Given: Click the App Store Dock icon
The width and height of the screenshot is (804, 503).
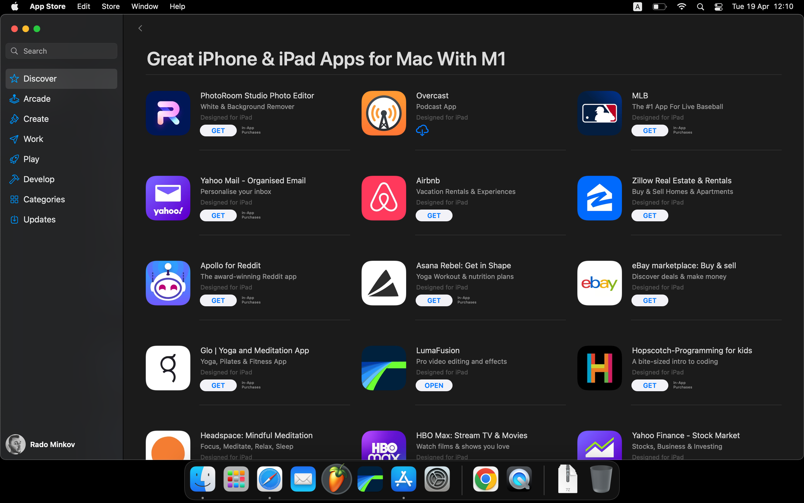Looking at the screenshot, I should tap(403, 479).
